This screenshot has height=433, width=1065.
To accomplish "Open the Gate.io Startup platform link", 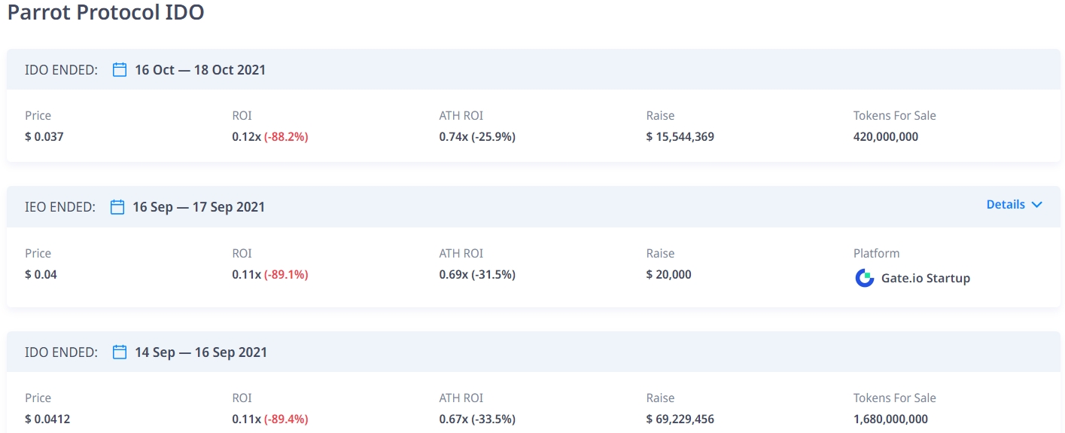I will click(x=925, y=278).
